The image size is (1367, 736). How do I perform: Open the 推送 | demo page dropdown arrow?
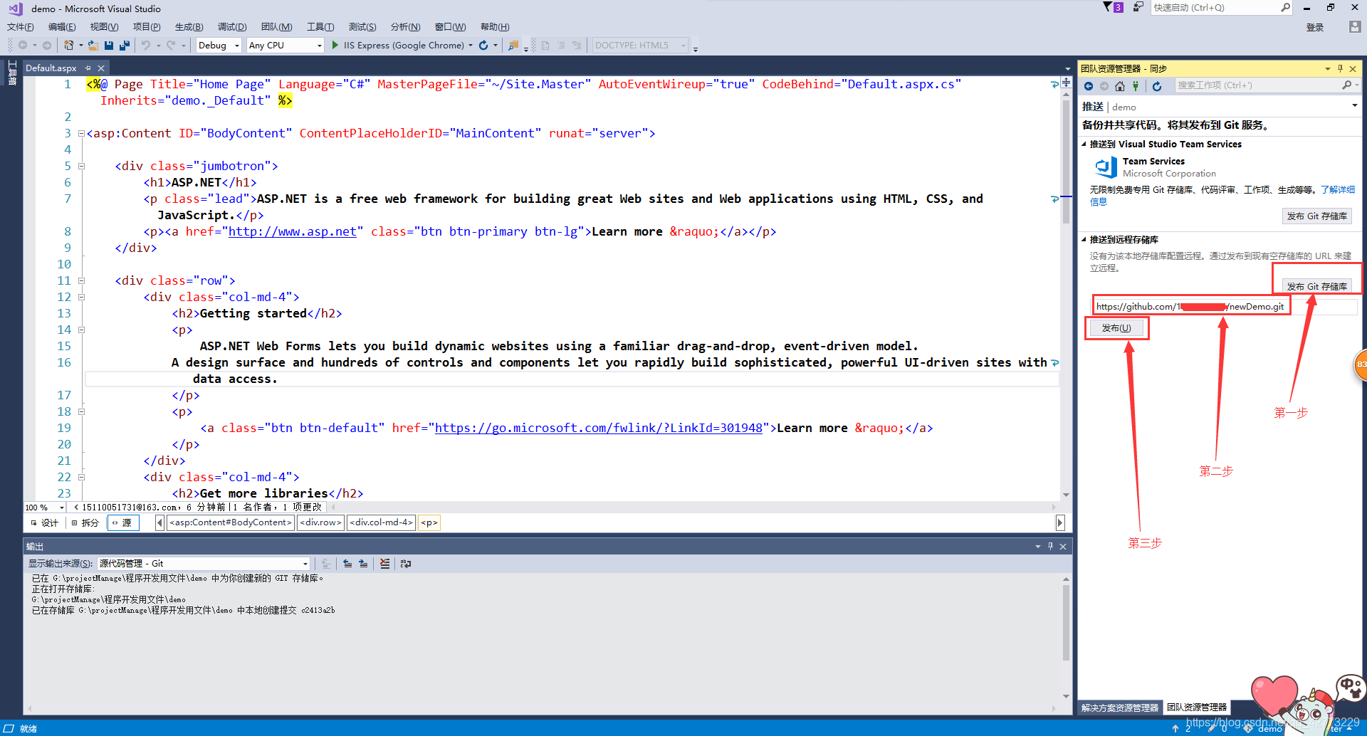[x=1354, y=106]
